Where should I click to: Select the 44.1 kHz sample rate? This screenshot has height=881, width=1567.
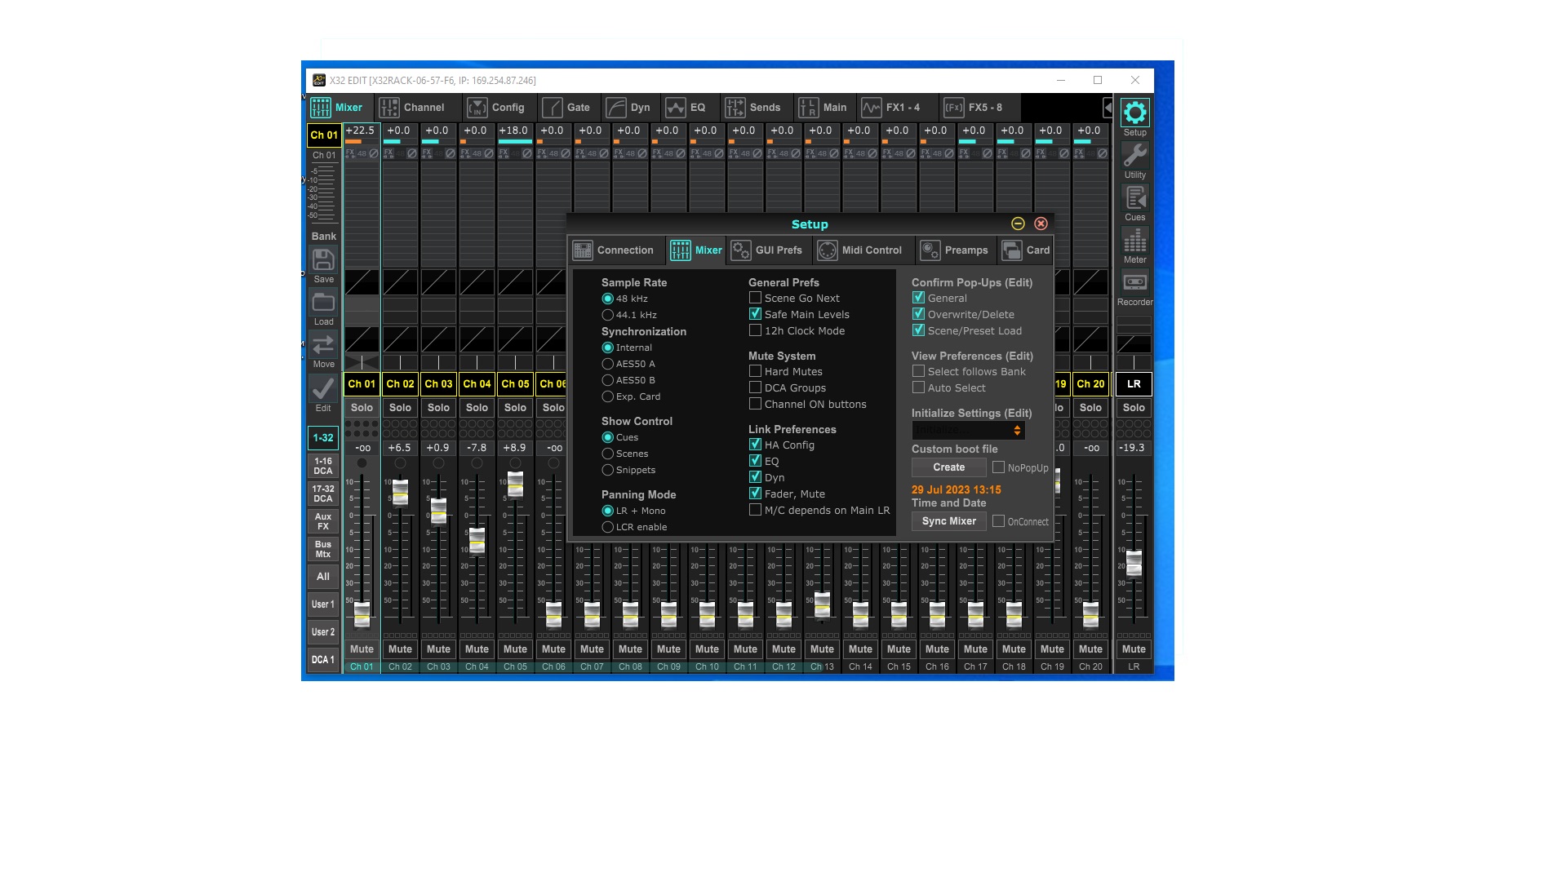[x=608, y=315]
